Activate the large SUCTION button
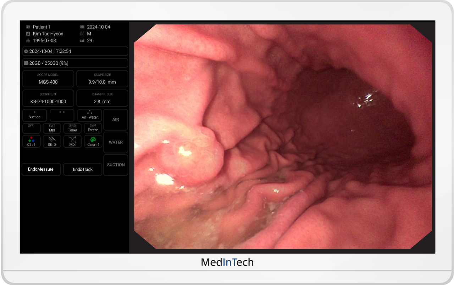 [116, 165]
